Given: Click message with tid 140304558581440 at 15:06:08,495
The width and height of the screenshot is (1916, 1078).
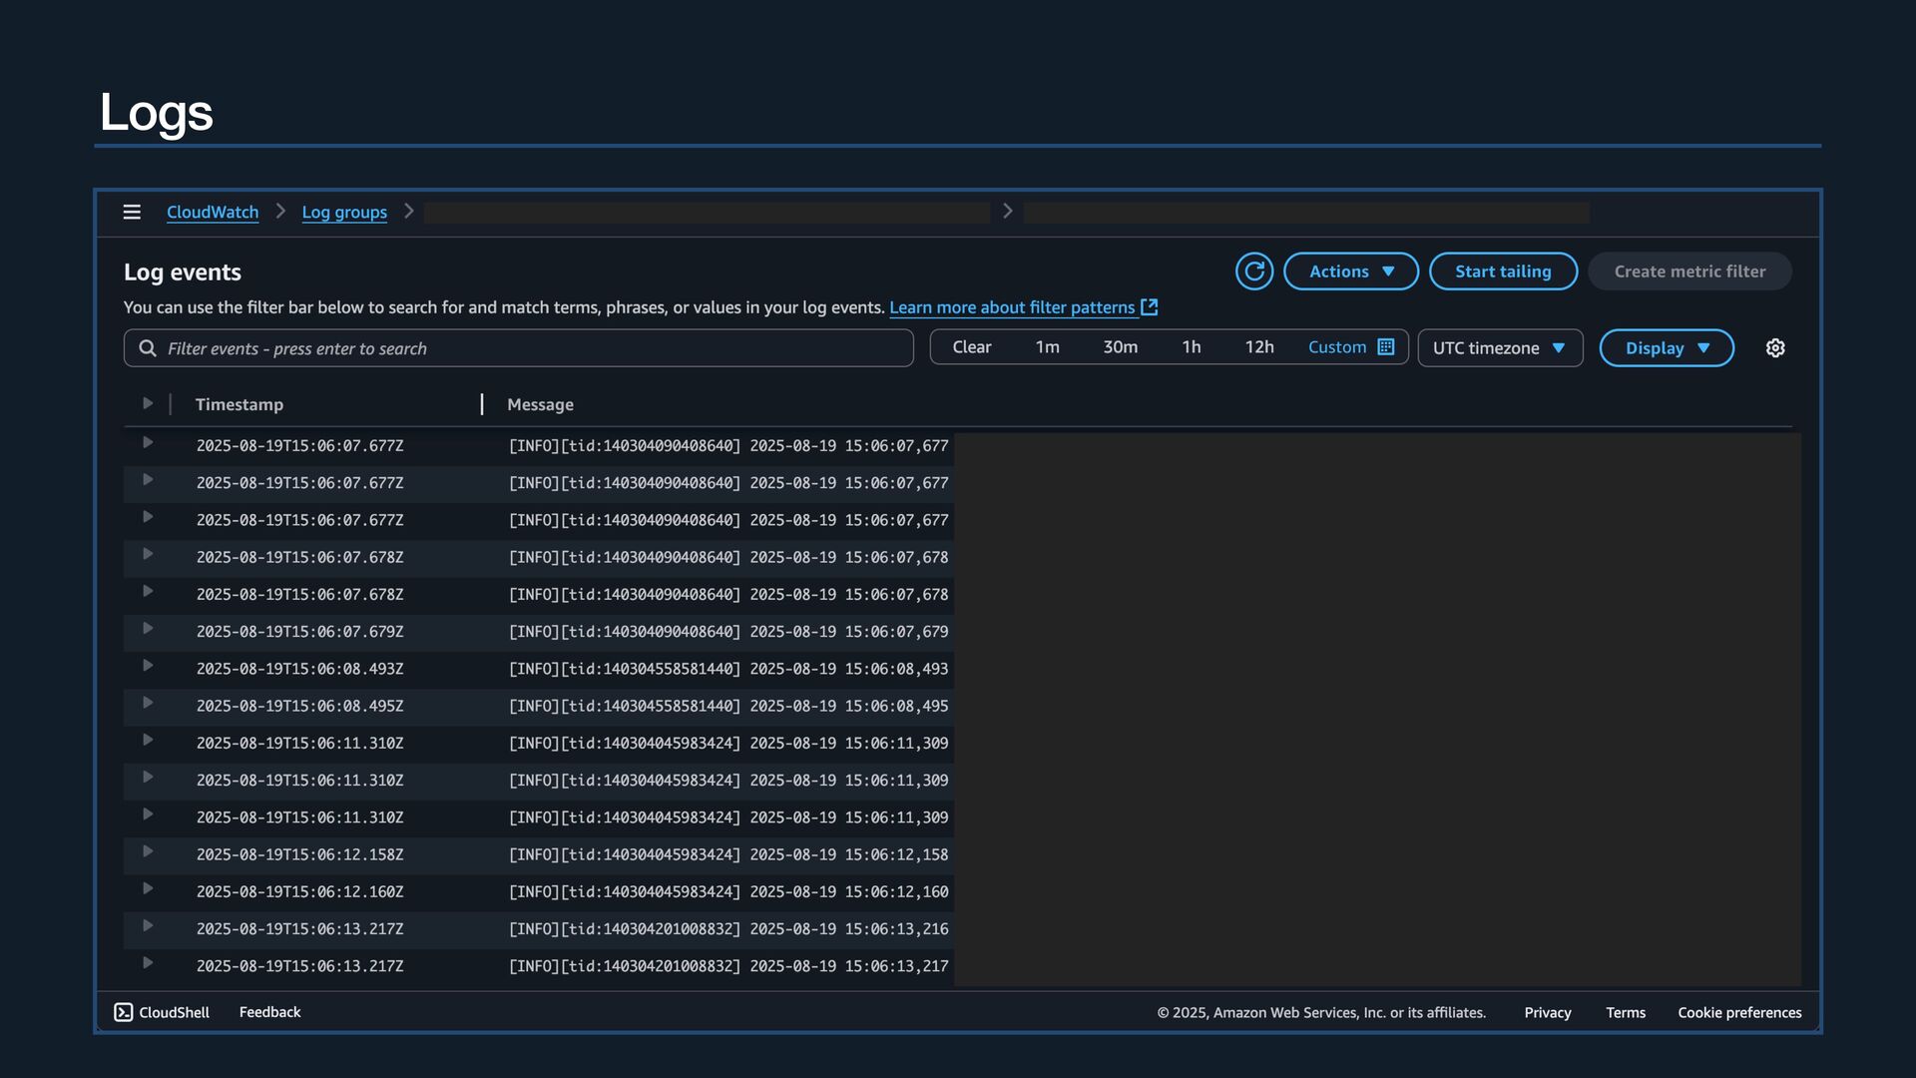Looking at the screenshot, I should tap(728, 706).
